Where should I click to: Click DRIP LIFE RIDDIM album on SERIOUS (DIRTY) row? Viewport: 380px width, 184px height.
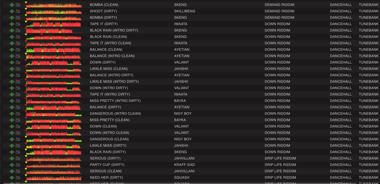pos(280,158)
